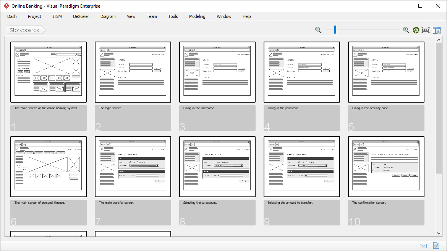Open the Help menu
Image resolution: width=447 pixels, height=251 pixels.
tap(246, 16)
